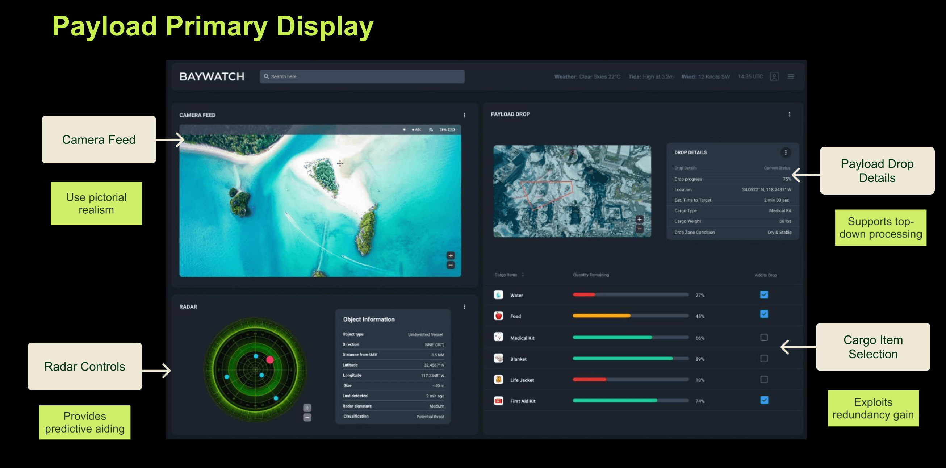Zoom in on the payload drop map

coord(639,219)
